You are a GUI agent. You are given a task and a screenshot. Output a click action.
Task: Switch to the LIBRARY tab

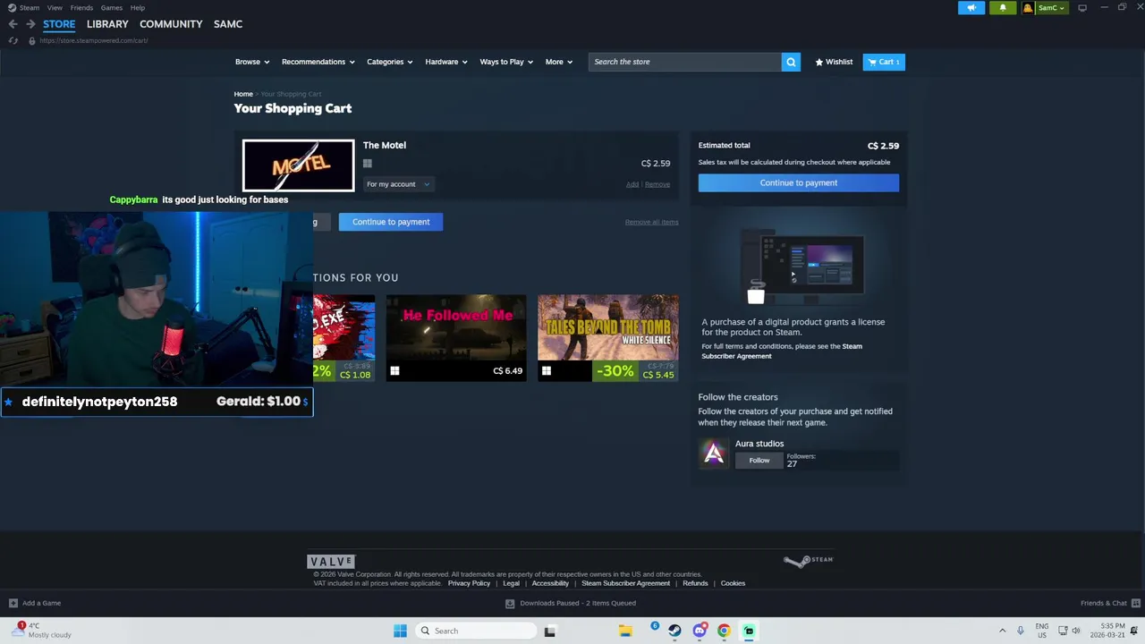coord(107,24)
